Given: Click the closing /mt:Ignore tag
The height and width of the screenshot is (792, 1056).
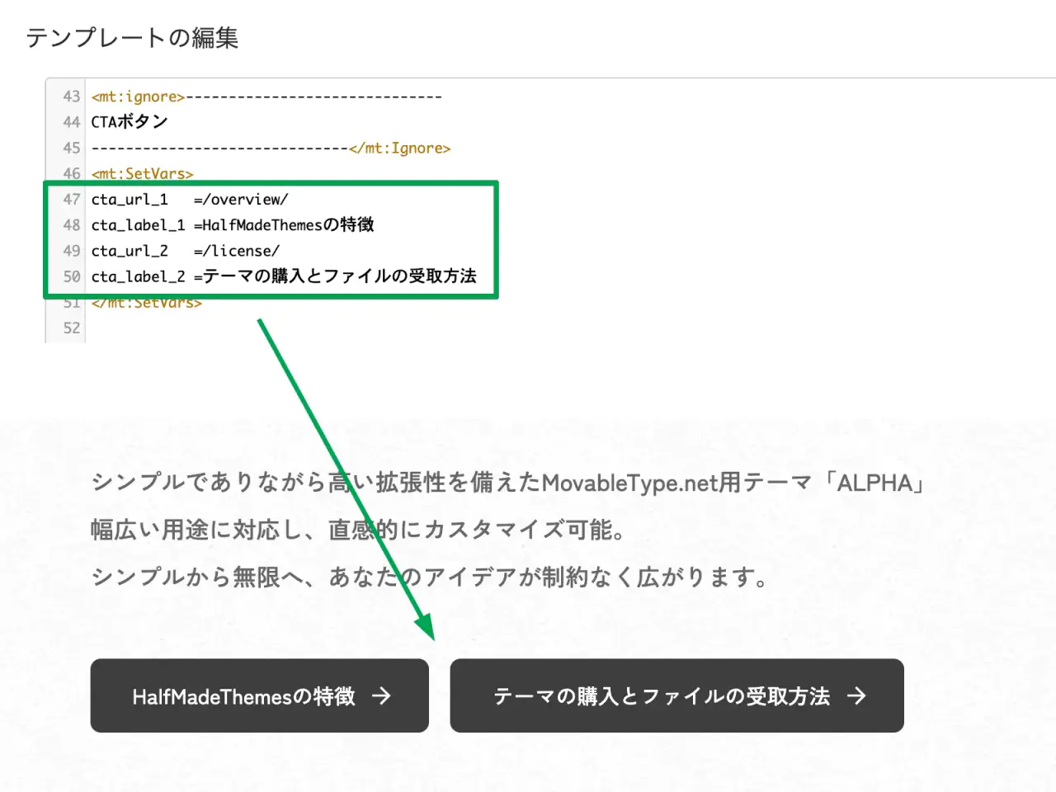Looking at the screenshot, I should (400, 148).
